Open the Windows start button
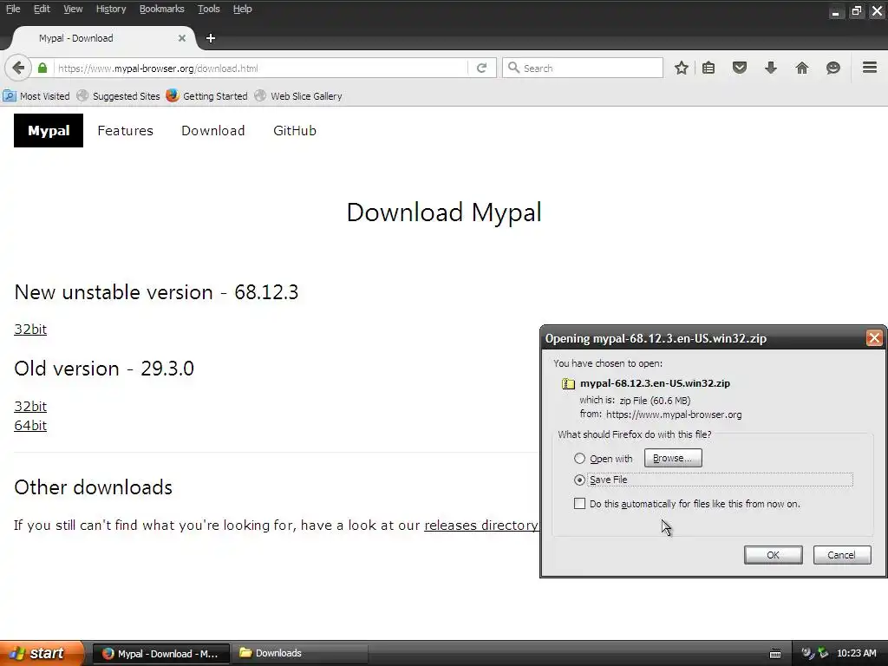888x666 pixels. [42, 653]
